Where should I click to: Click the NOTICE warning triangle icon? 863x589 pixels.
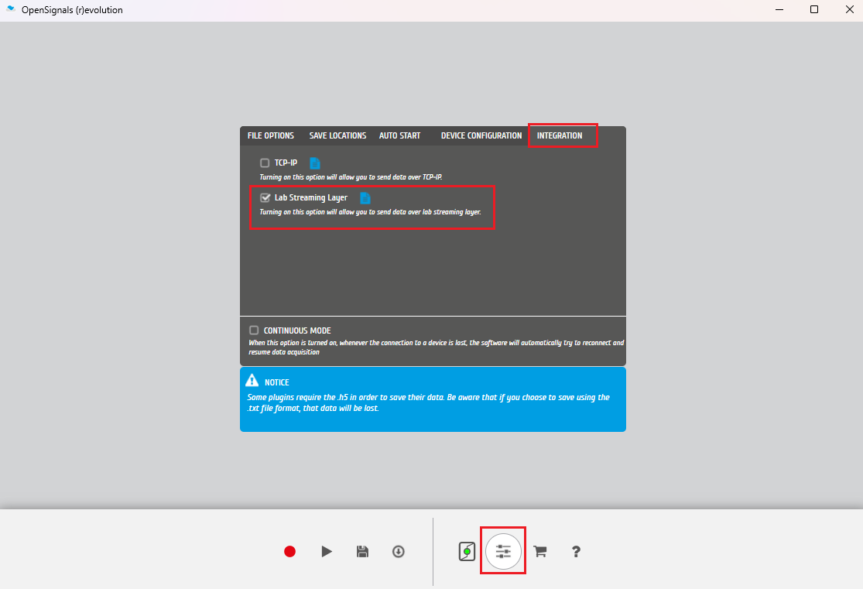coord(252,380)
